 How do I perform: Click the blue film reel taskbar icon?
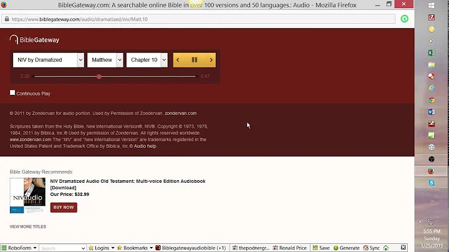[x=432, y=147]
